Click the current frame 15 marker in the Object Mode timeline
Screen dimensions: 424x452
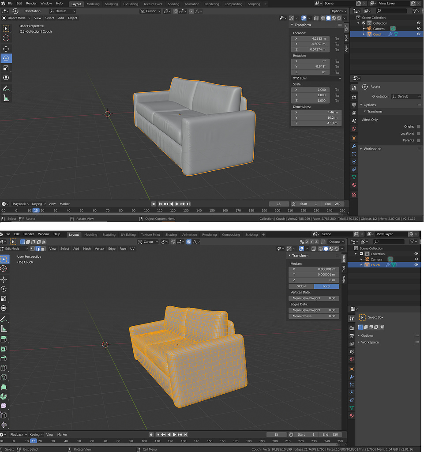36,211
